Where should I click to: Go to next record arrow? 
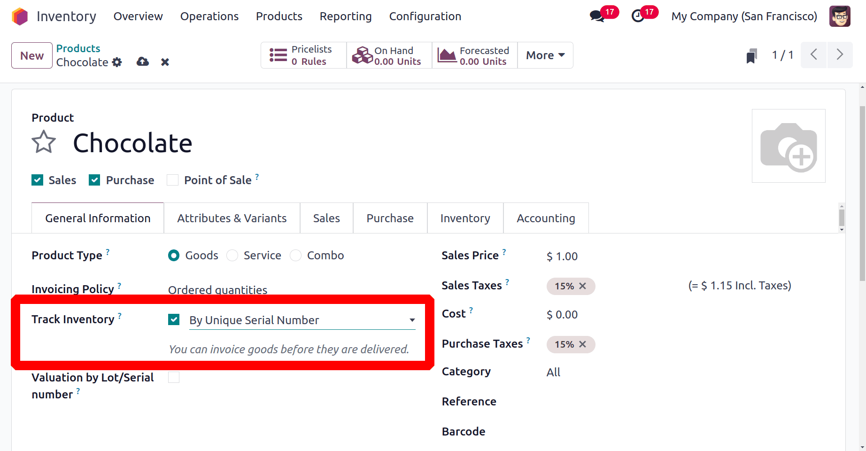(x=840, y=55)
